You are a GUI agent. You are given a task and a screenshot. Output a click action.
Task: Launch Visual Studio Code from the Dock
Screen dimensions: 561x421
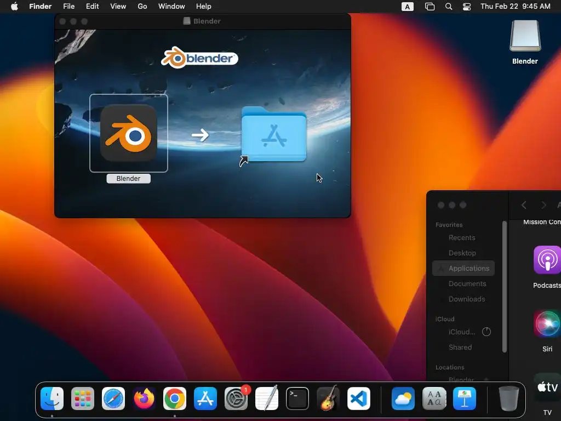coord(359,399)
